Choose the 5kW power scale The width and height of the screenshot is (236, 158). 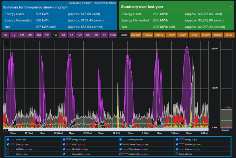[182, 35]
